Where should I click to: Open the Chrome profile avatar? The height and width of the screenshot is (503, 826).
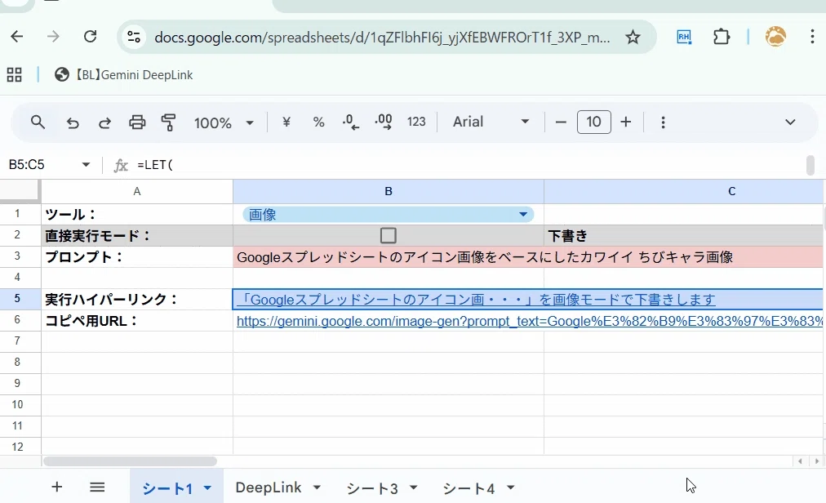775,37
